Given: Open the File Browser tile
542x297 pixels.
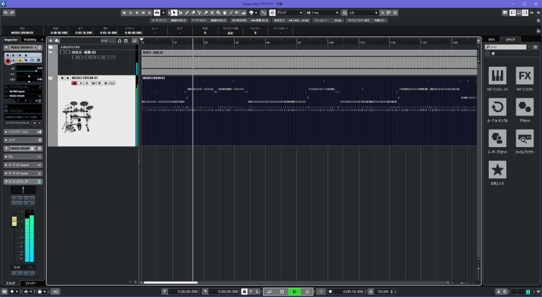Looking at the screenshot, I should pos(524,139).
